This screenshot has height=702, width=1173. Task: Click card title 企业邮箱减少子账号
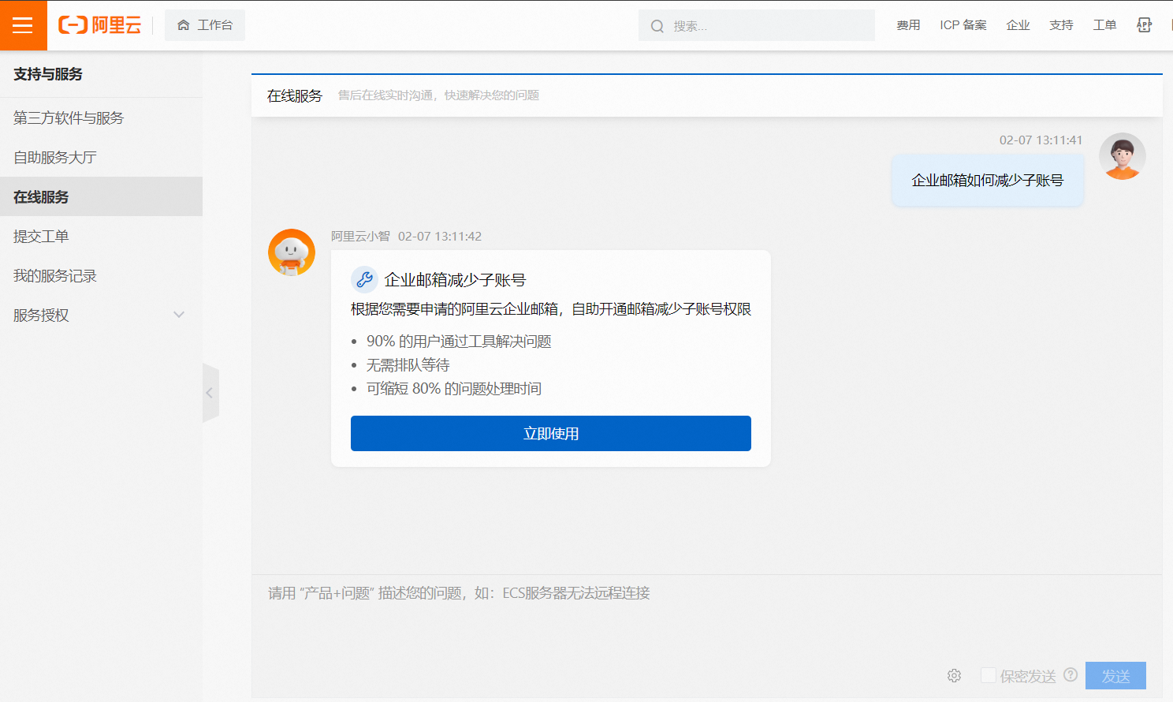[x=455, y=280]
